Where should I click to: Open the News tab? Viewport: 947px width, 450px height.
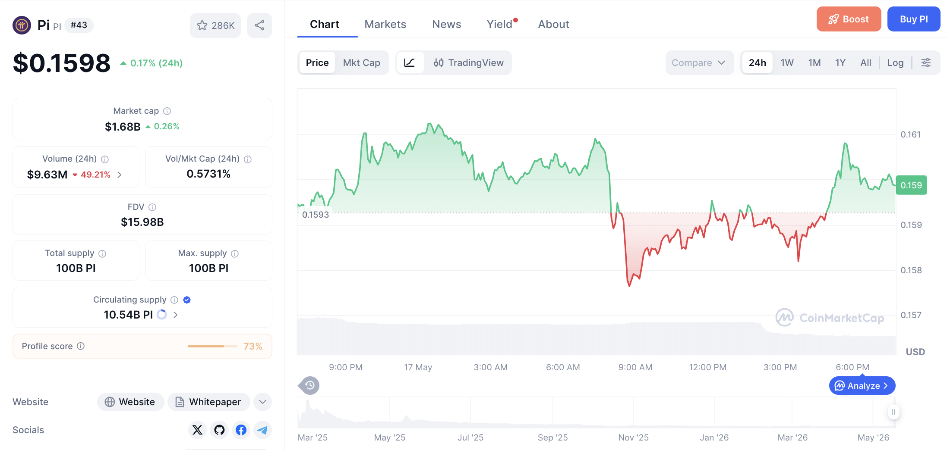[x=447, y=25]
